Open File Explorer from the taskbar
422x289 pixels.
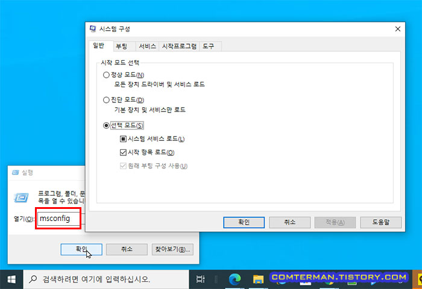click(258, 279)
